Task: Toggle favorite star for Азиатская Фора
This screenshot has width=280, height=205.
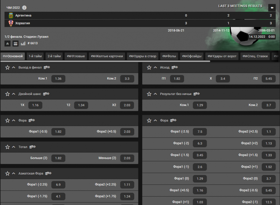Action: coord(7,173)
